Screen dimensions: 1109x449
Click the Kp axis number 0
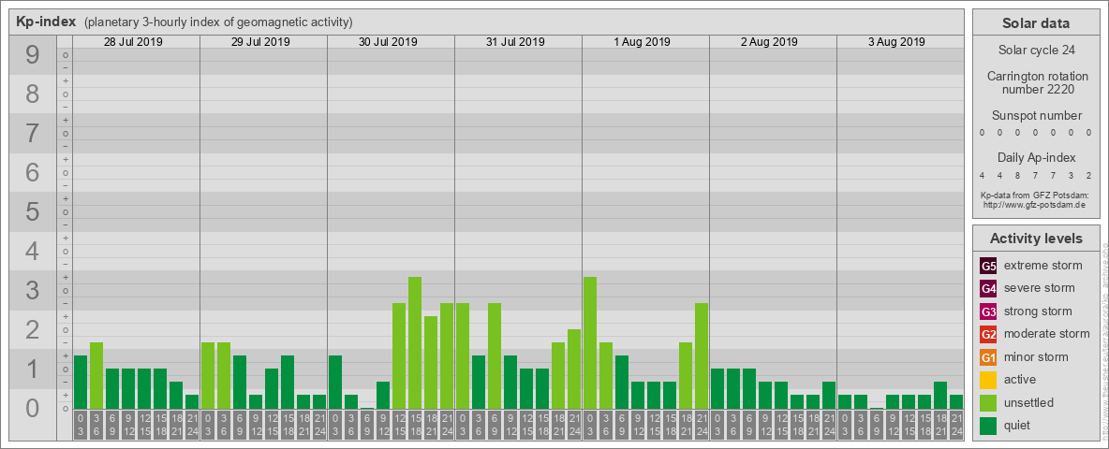[33, 408]
